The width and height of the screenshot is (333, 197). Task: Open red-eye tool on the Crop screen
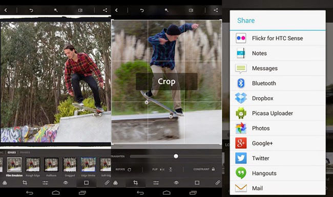coord(176,183)
